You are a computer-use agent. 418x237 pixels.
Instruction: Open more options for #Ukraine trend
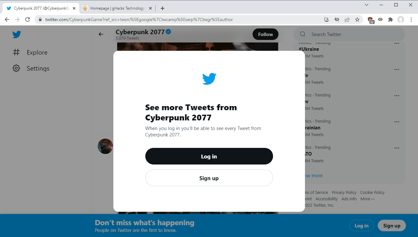[397, 43]
